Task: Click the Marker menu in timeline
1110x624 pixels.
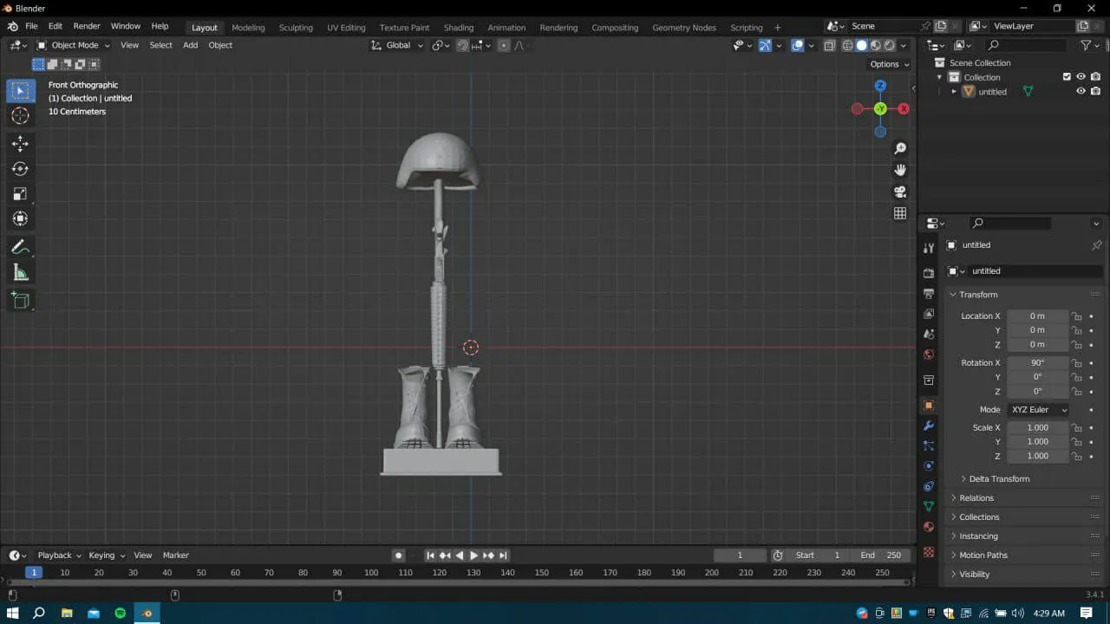Action: coord(176,556)
